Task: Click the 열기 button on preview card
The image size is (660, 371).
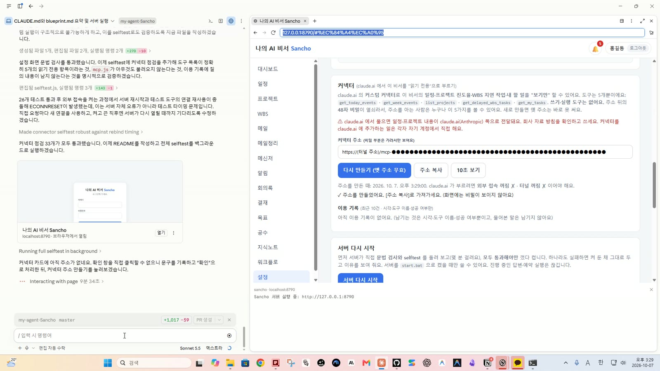Action: click(x=161, y=233)
